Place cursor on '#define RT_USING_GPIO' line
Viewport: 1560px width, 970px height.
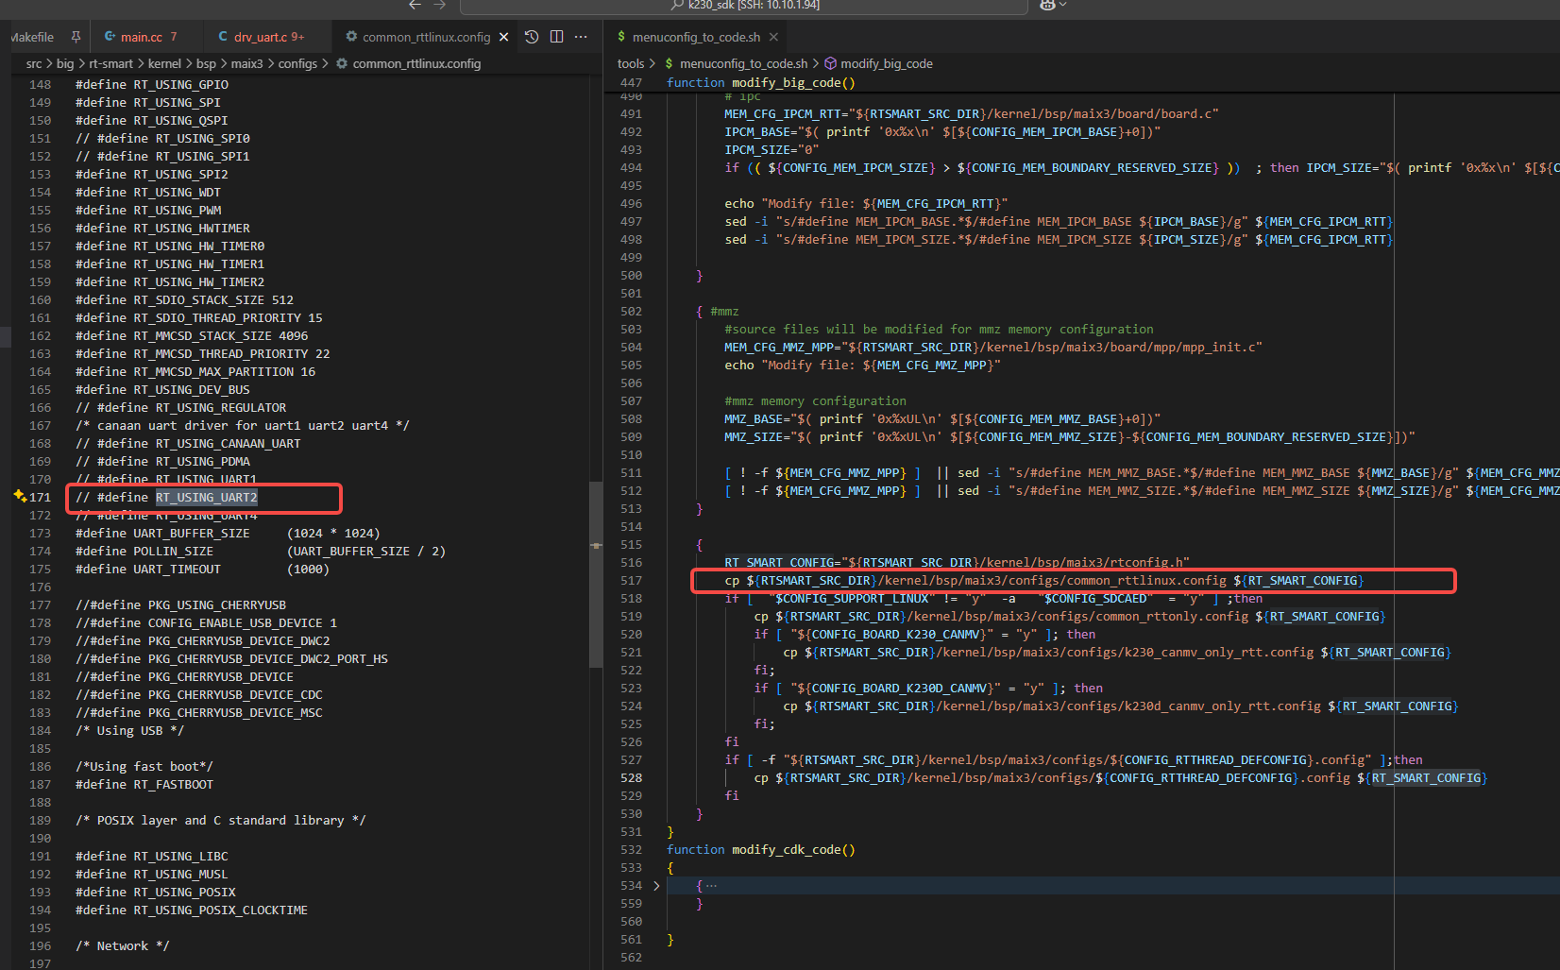(152, 84)
